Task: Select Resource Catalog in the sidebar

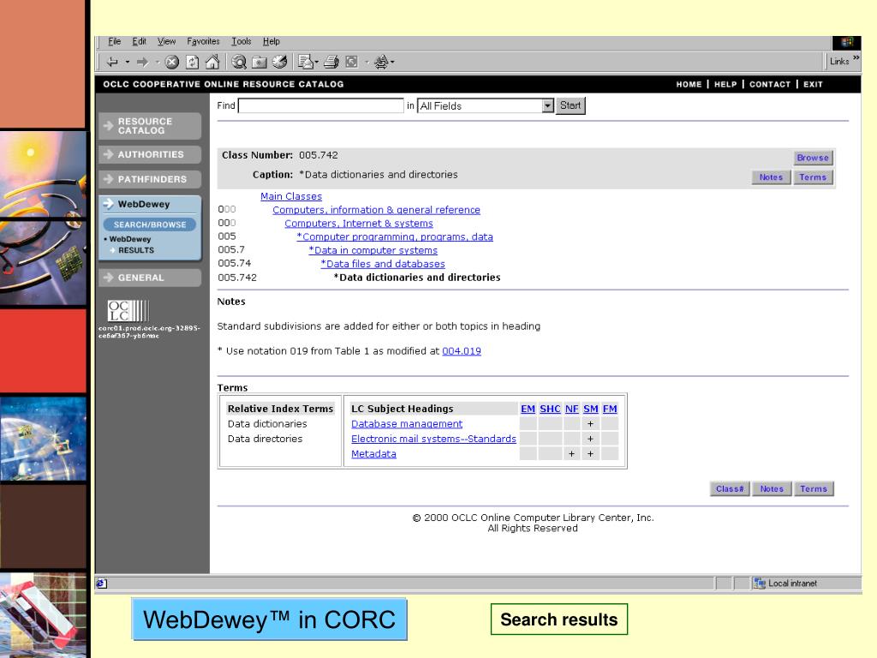Action: (x=149, y=126)
